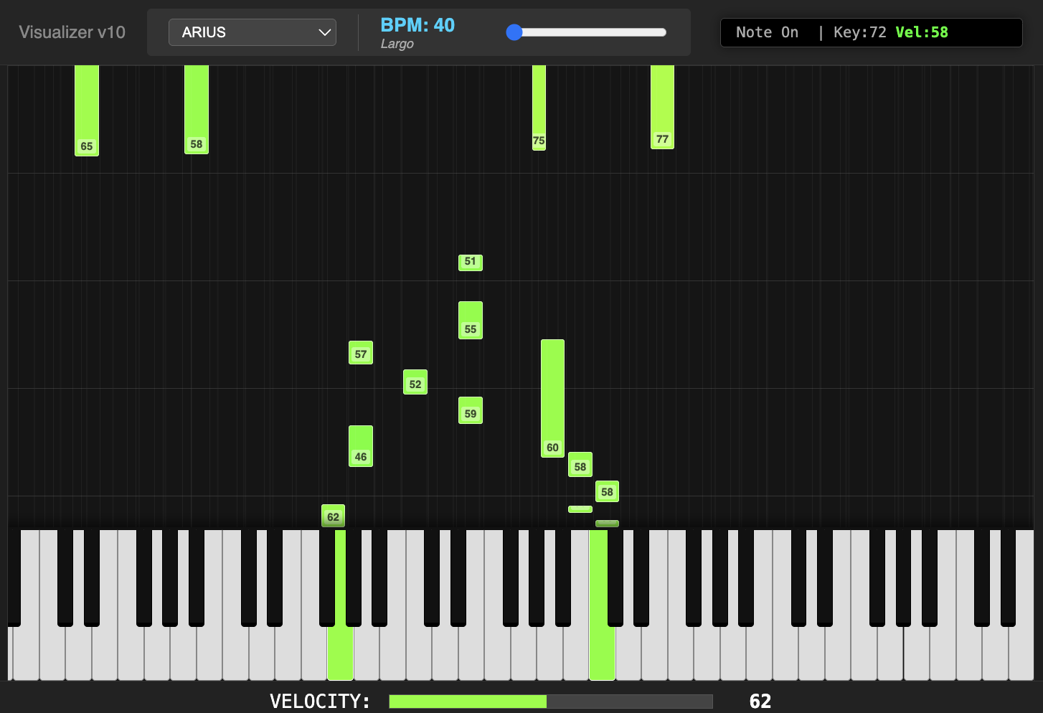Select the falling note labeled 65
This screenshot has height=713, width=1043.
pyautogui.click(x=87, y=110)
